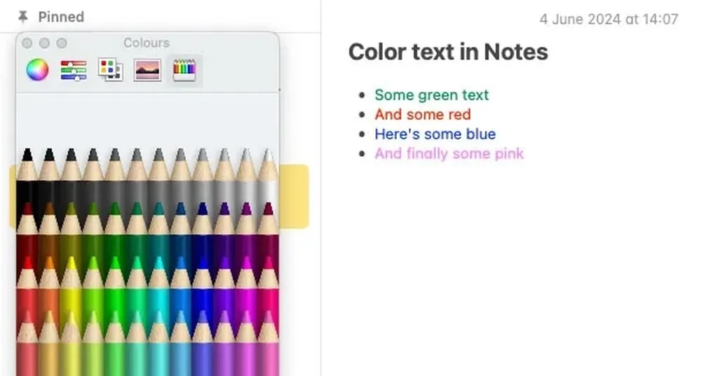The width and height of the screenshot is (718, 376).
Task: Click the 'And some red' line
Action: [x=422, y=114]
